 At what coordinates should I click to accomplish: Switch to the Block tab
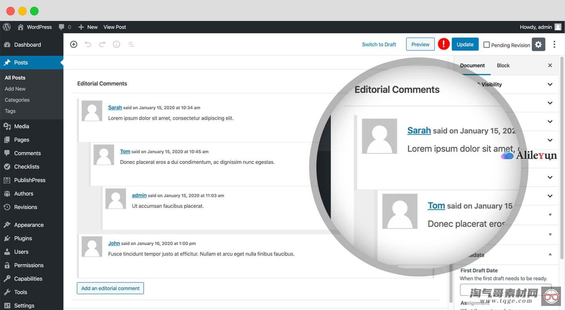point(503,65)
